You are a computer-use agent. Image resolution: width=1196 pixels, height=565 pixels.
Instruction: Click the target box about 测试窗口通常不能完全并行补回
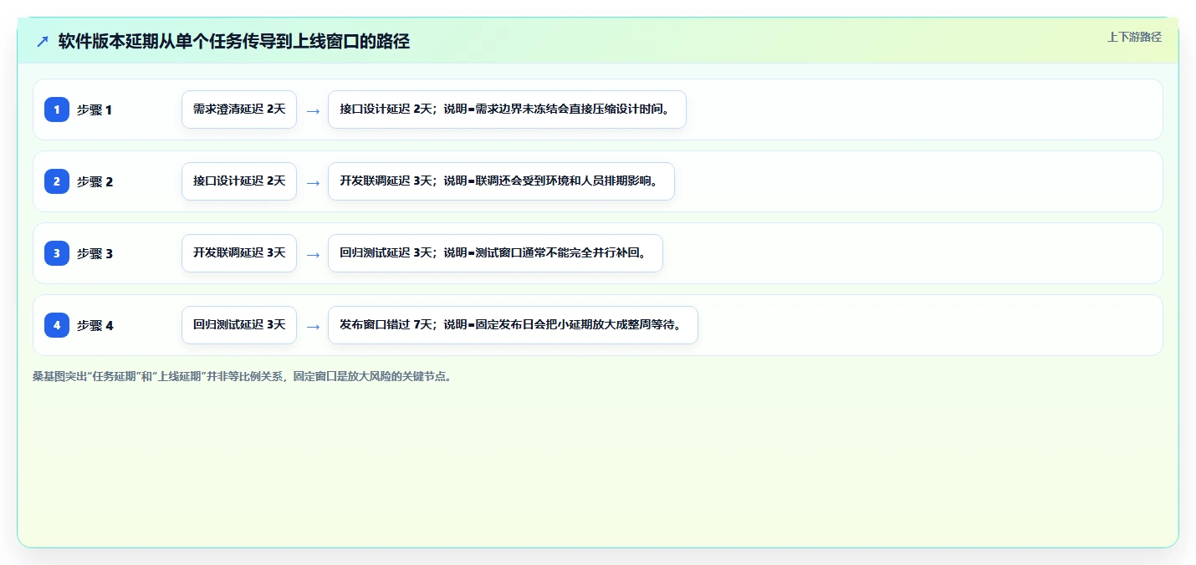[x=495, y=253]
